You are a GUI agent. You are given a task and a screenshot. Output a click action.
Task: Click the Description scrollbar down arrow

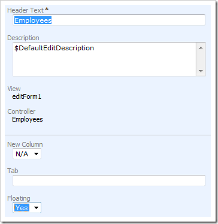click(x=201, y=71)
